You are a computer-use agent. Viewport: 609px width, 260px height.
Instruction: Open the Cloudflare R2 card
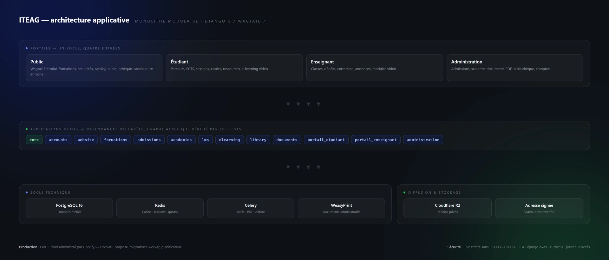point(447,208)
